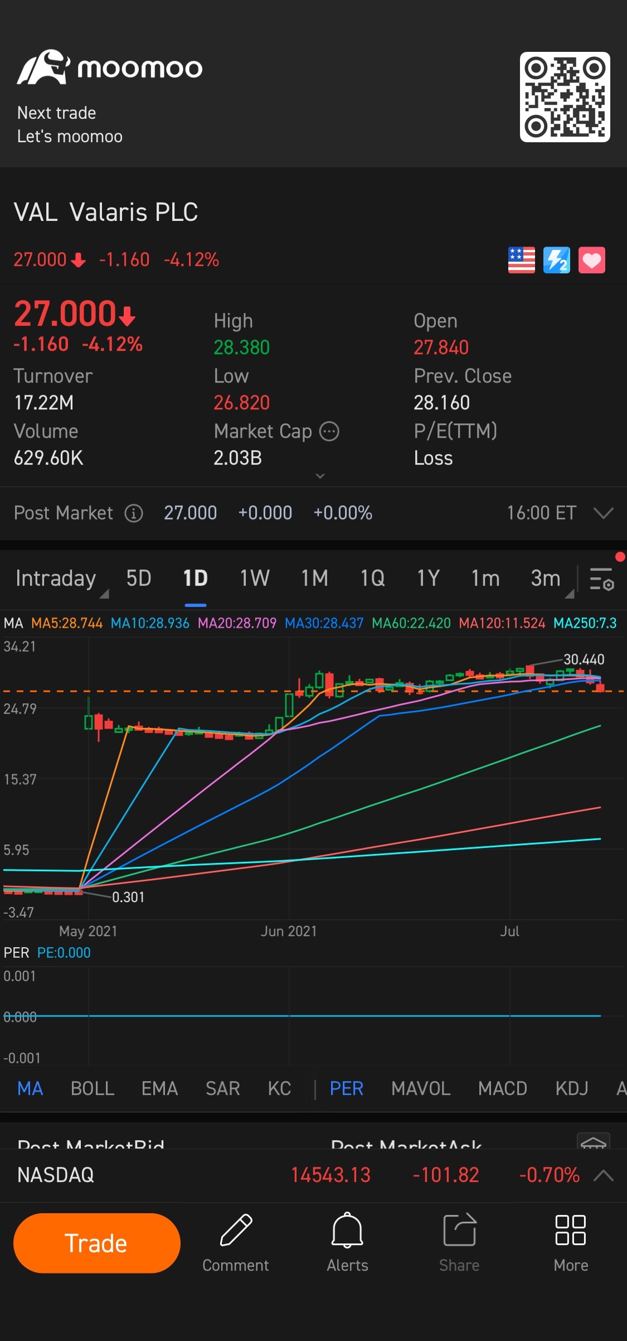Select SAR main indicator

[222, 1088]
